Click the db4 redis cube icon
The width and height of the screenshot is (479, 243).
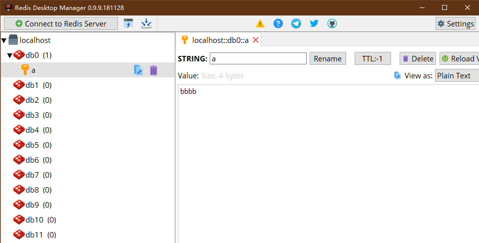19,130
